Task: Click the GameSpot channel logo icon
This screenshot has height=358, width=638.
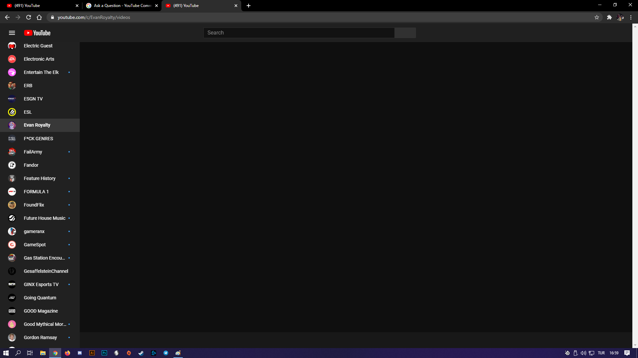Action: click(x=12, y=245)
